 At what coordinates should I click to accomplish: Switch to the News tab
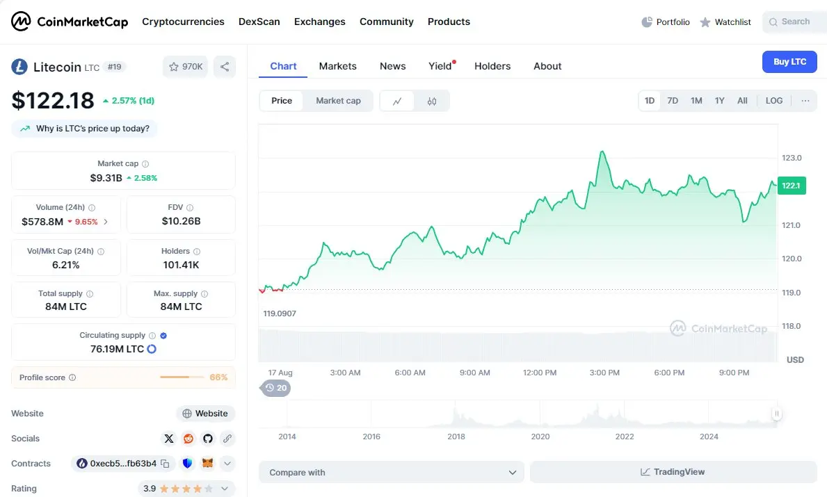393,67
